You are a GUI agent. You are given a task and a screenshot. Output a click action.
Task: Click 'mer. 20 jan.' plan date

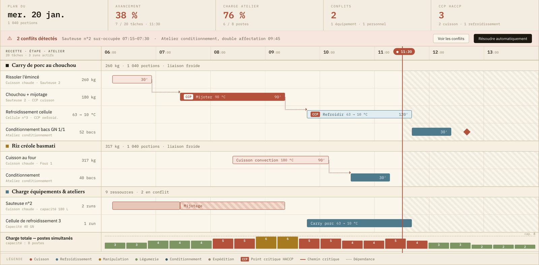pyautogui.click(x=36, y=15)
